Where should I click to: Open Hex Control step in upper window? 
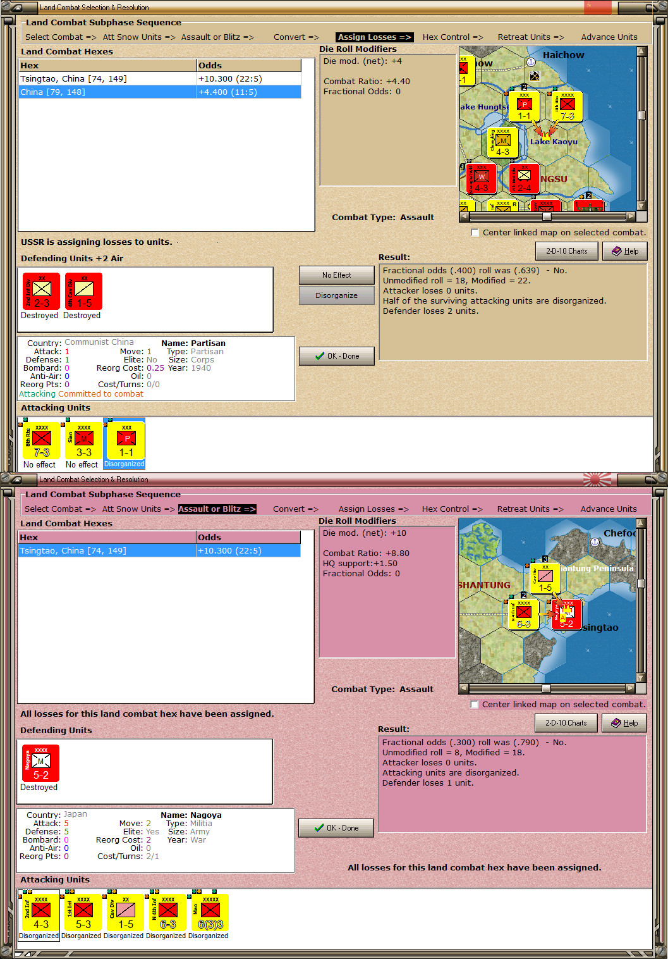pos(452,37)
